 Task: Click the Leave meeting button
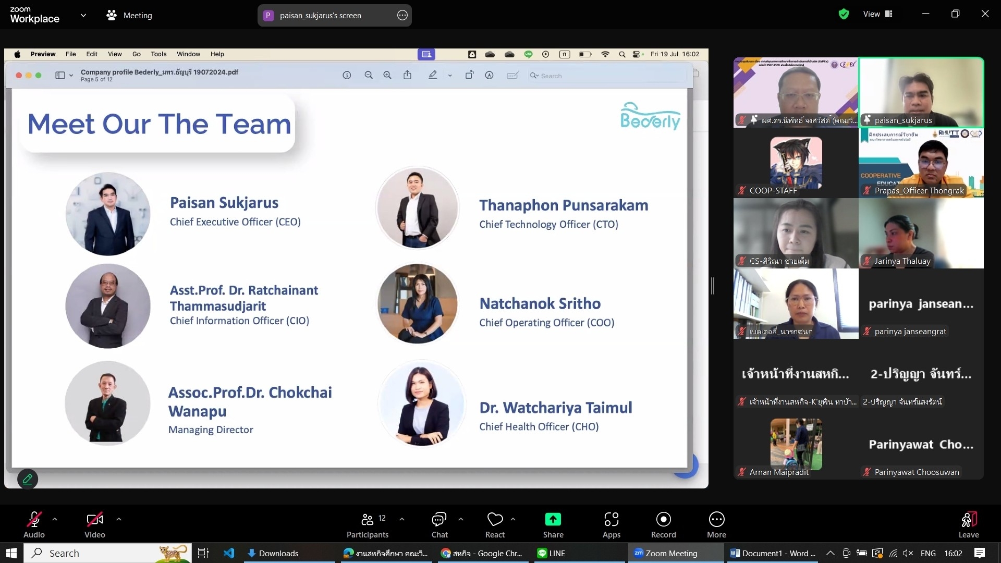tap(969, 525)
